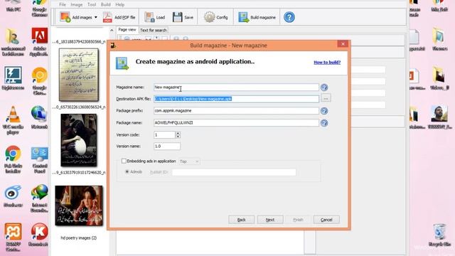Open the Help menu

point(120,5)
